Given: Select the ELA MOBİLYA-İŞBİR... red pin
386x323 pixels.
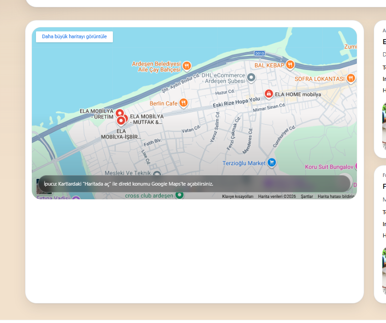Looking at the screenshot, I should click(121, 121).
